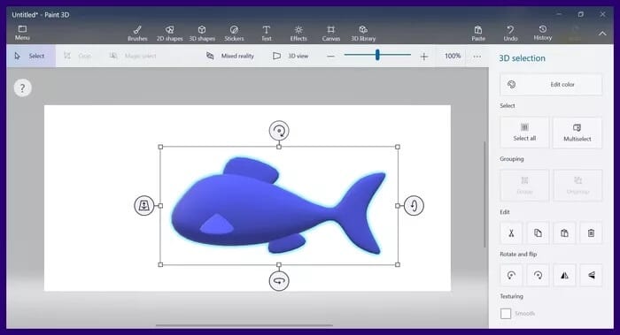Rotate the object right
This screenshot has height=335, width=620.
(538, 275)
